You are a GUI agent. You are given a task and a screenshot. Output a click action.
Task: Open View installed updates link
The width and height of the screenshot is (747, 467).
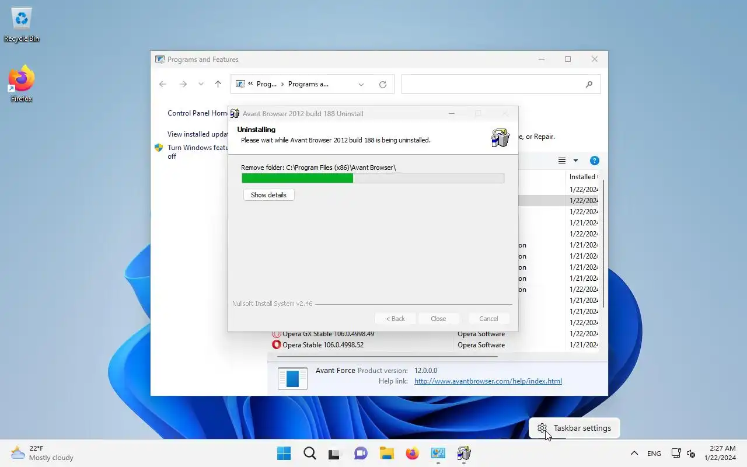click(x=197, y=134)
